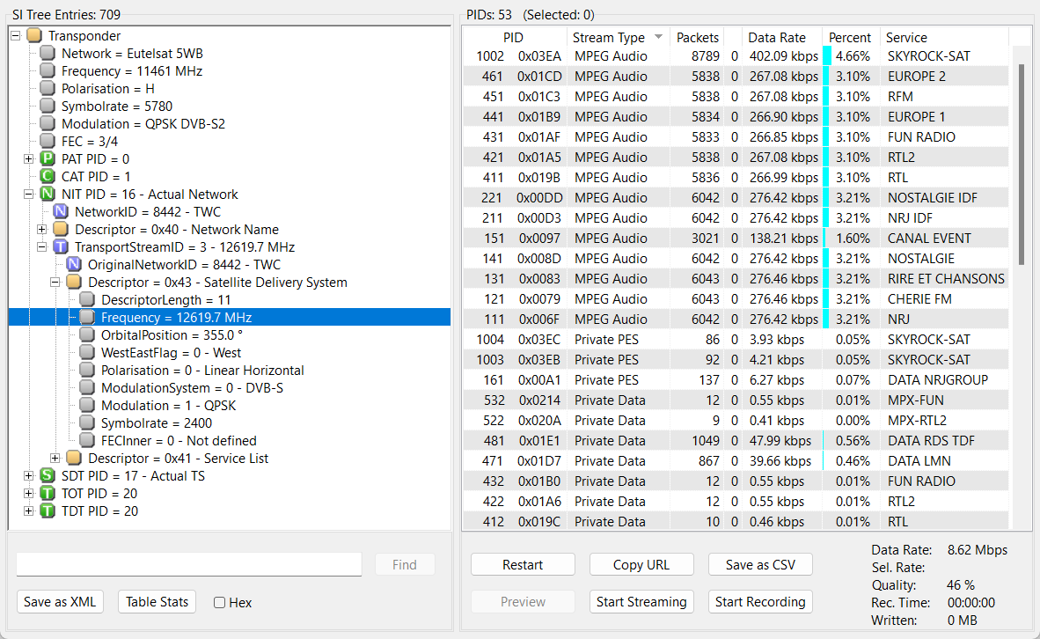The width and height of the screenshot is (1040, 639).
Task: Click the DescriptorLength = 11 node icon
Action: 87,300
